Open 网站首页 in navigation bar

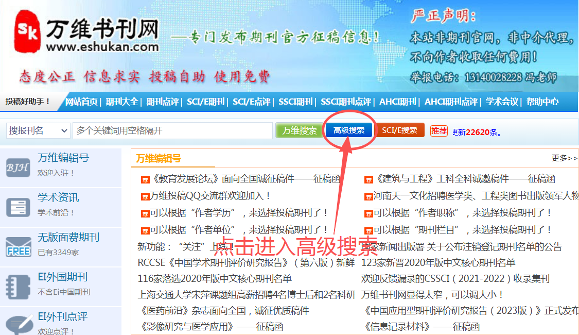[x=81, y=102]
